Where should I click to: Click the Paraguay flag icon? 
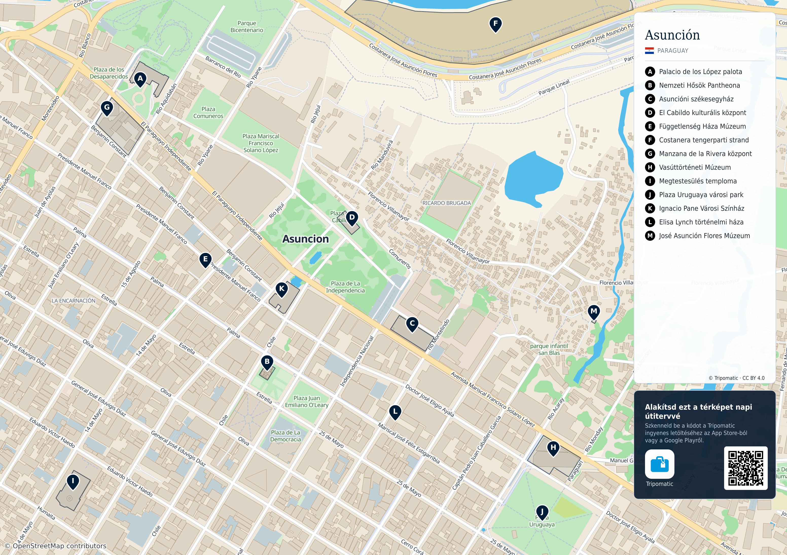(x=649, y=51)
